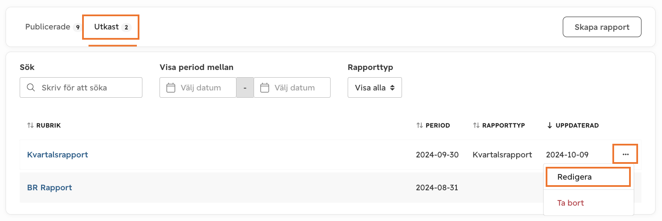
Task: Open the three-dot menu for Kvartalsrapport
Action: click(626, 154)
